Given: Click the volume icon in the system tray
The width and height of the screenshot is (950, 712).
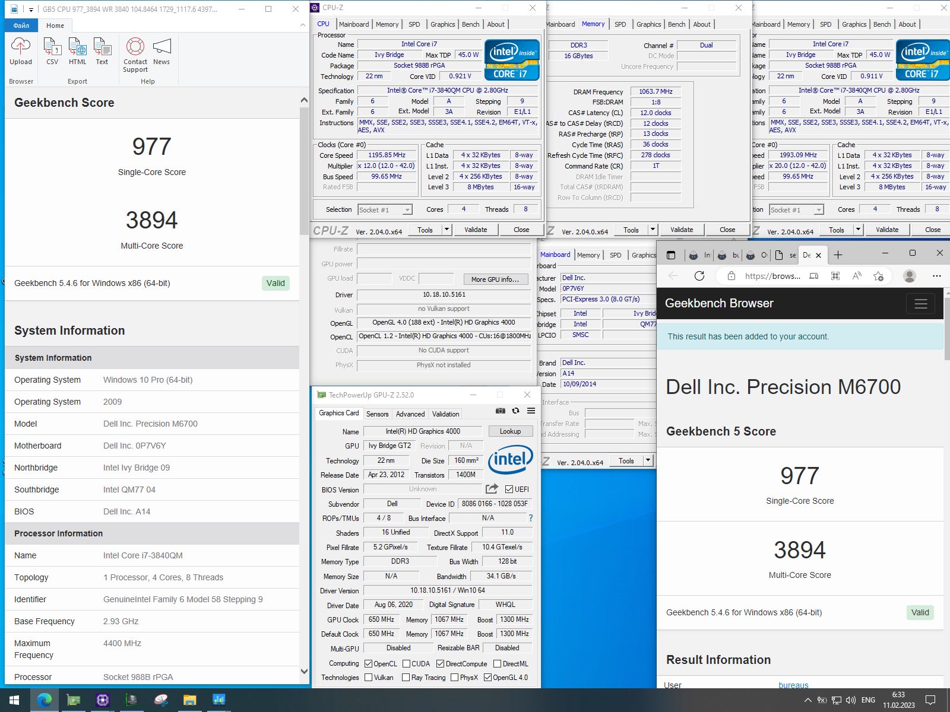Looking at the screenshot, I should tap(850, 700).
